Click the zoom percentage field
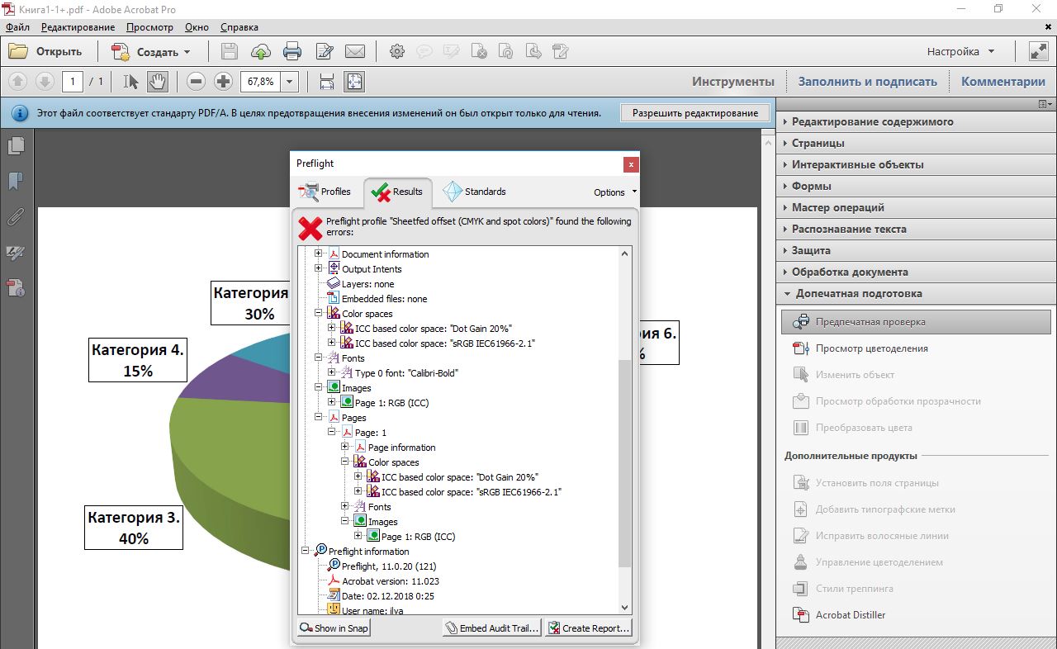This screenshot has height=649, width=1057. [x=260, y=82]
